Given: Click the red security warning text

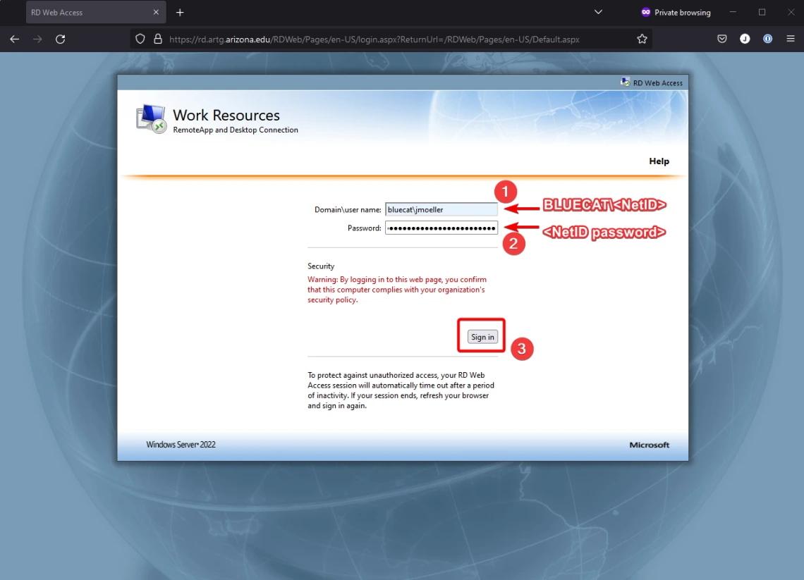Looking at the screenshot, I should tap(397, 290).
